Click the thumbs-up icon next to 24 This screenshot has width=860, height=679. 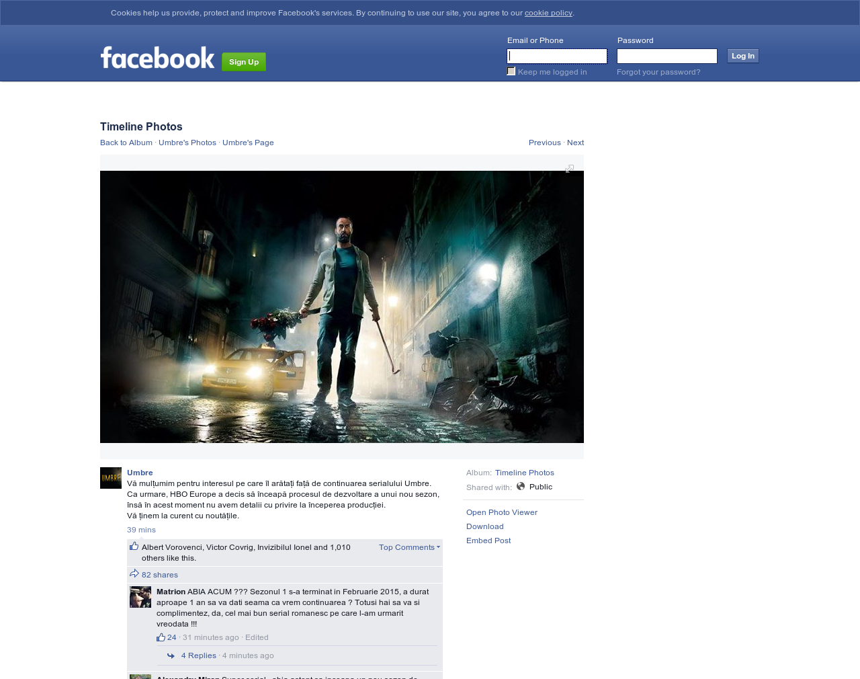(161, 637)
